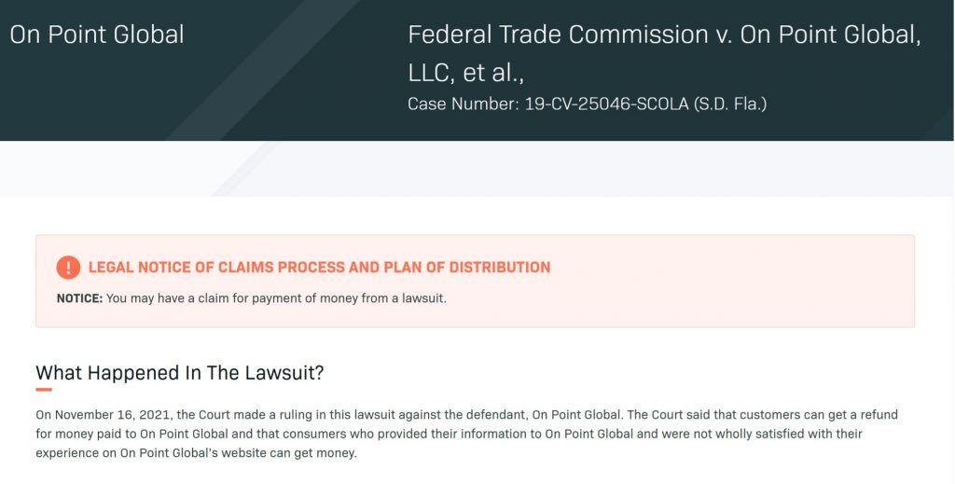Click the bold 'NOTICE:' label
The height and width of the screenshot is (484, 955).
click(x=79, y=298)
